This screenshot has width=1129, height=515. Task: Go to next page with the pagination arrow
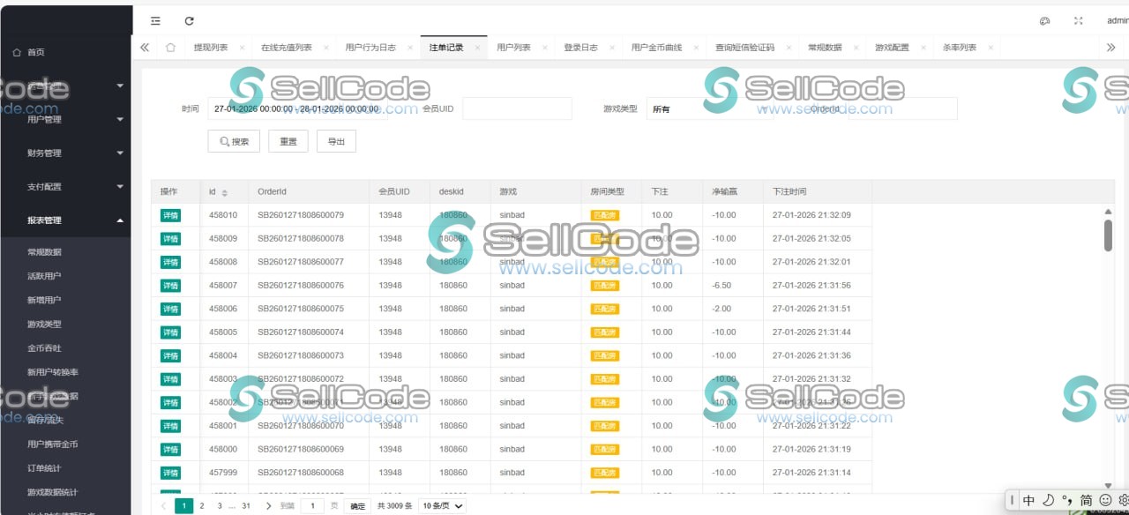[x=269, y=505]
